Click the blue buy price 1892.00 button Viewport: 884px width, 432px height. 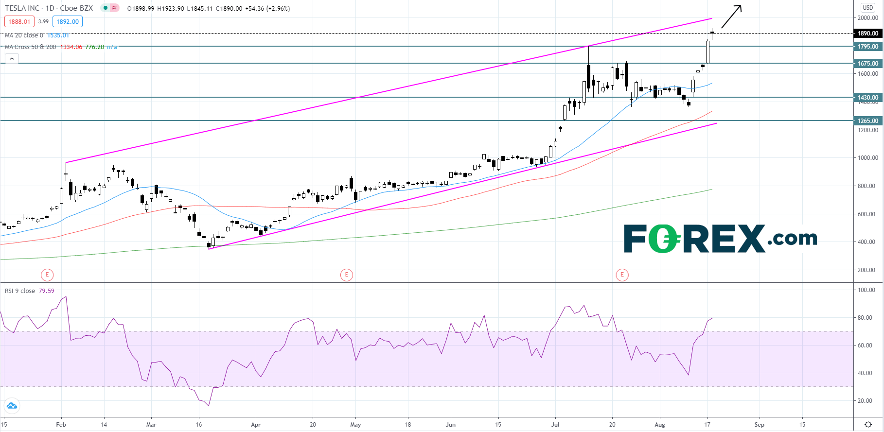(68, 22)
